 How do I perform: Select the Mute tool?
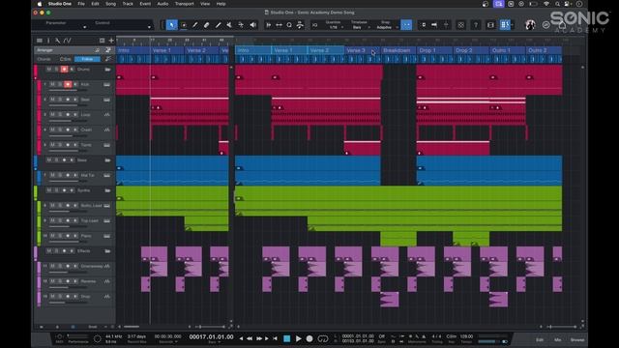pyautogui.click(x=229, y=25)
